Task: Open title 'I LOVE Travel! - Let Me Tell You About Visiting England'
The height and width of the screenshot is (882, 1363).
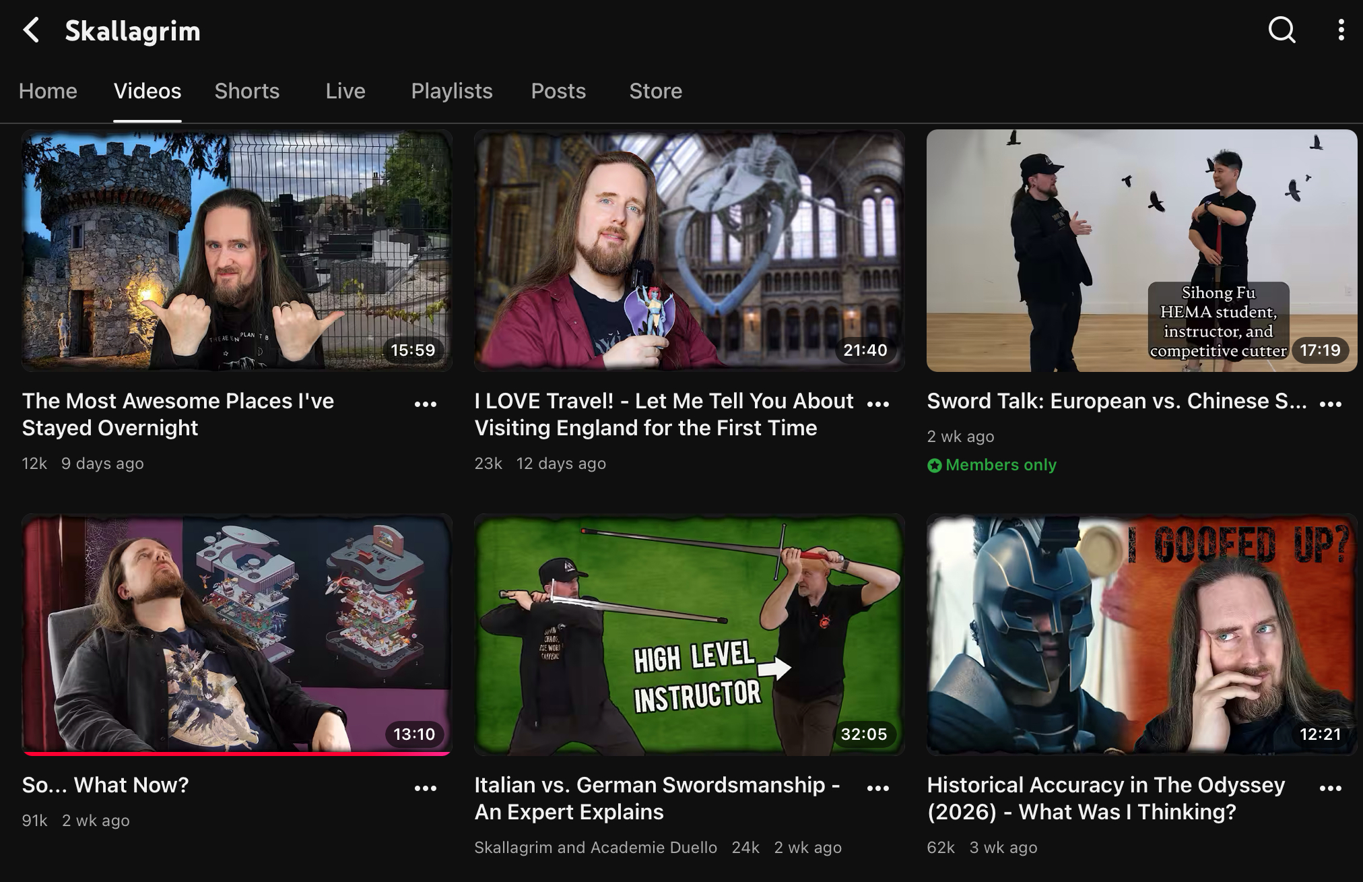Action: (664, 414)
